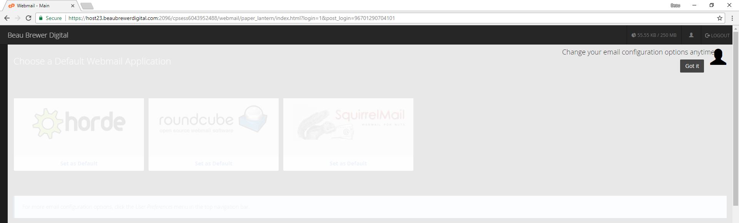Click the browser forward arrow
The height and width of the screenshot is (223, 739).
pyautogui.click(x=17, y=18)
